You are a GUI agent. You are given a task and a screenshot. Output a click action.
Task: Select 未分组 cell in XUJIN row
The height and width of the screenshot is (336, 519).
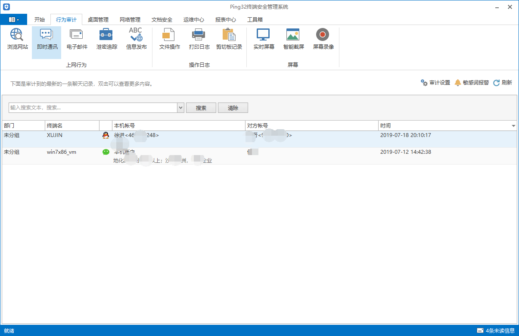tap(12, 135)
